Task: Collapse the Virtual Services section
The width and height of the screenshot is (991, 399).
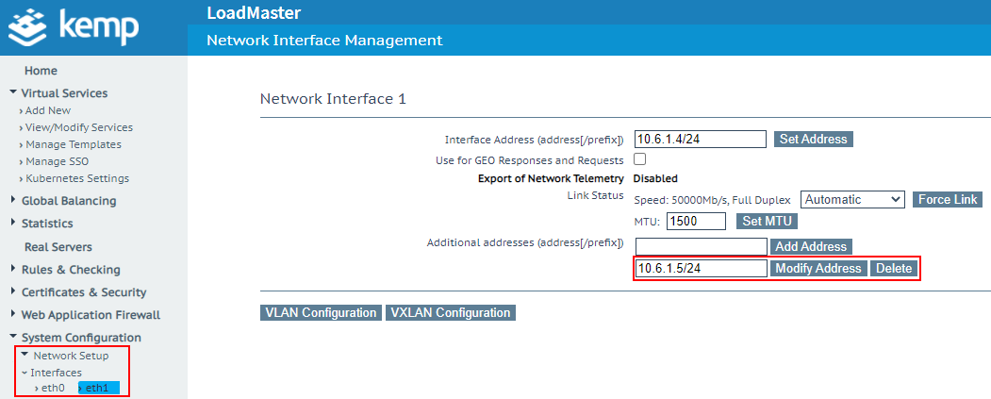Action: [64, 93]
